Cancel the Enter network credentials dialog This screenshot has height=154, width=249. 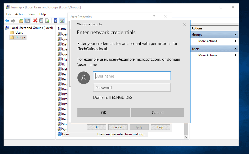pos(157,112)
